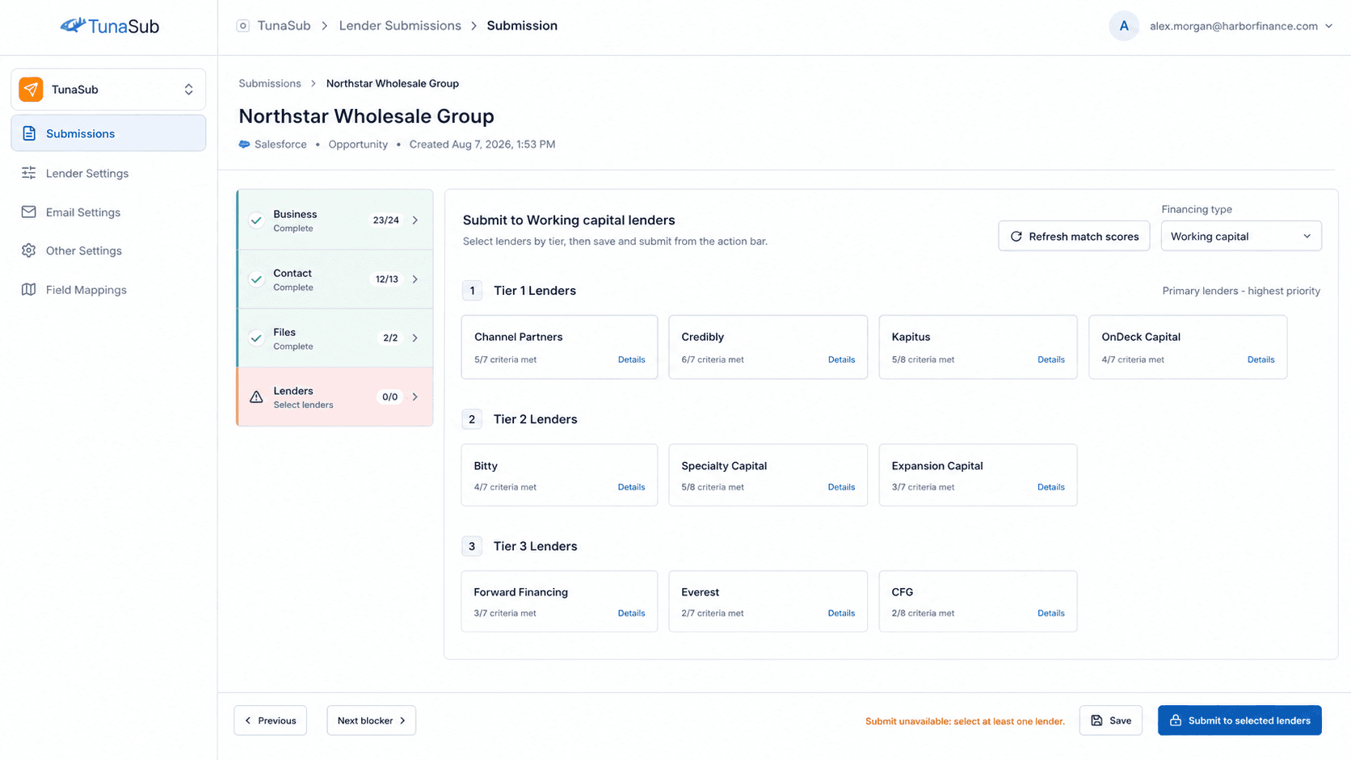Select the OnDeck Capital lender card
The height and width of the screenshot is (760, 1351).
[x=1188, y=346]
